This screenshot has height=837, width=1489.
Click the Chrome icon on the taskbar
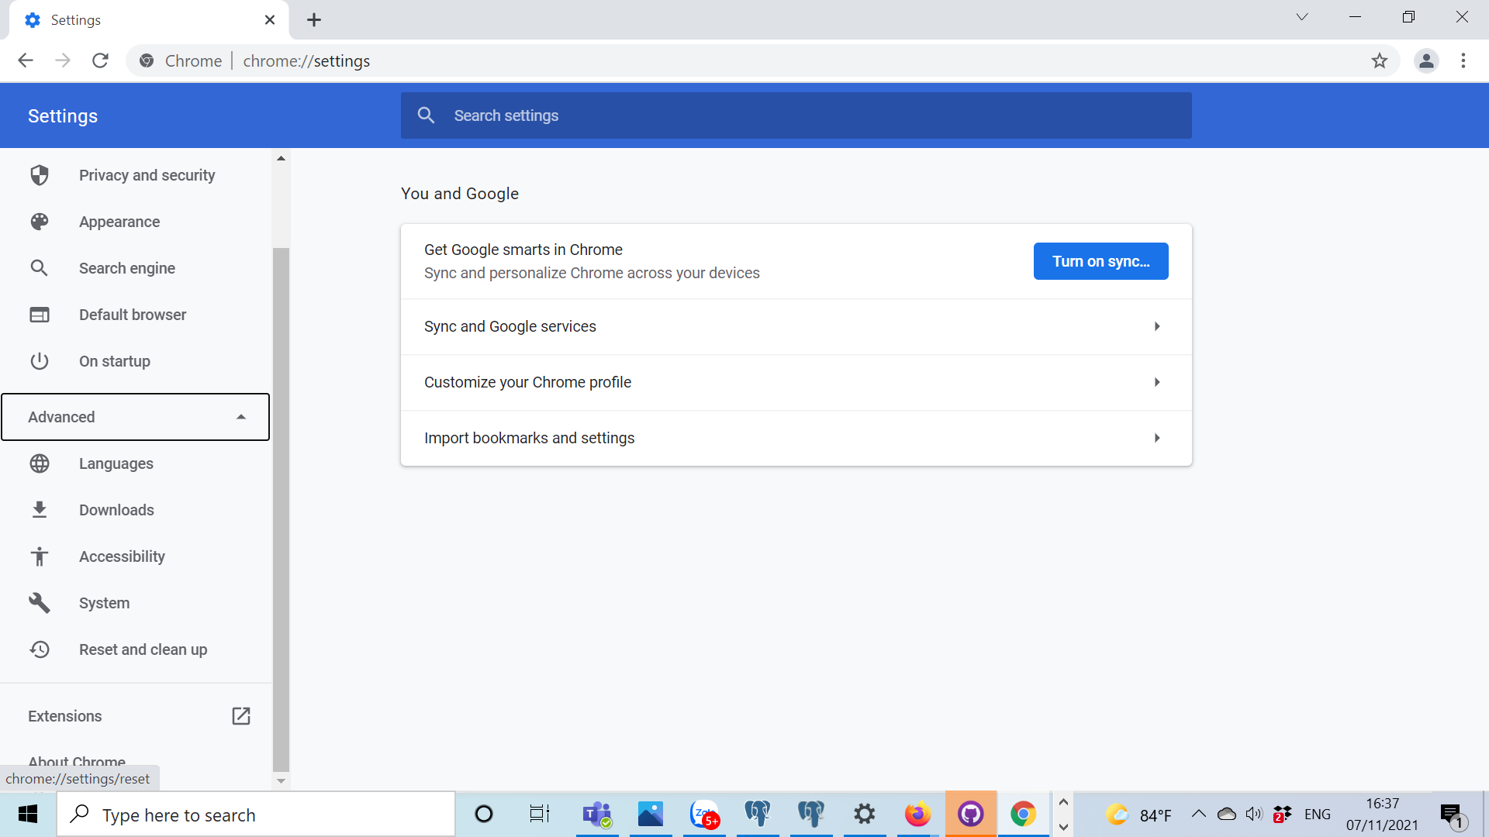click(1024, 815)
